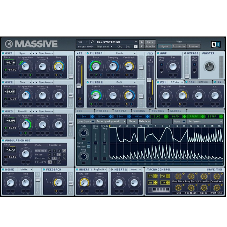This screenshot has width=227, height=227.
Task: Click the 7 PERF modulation drag handle
Action: [203, 117]
